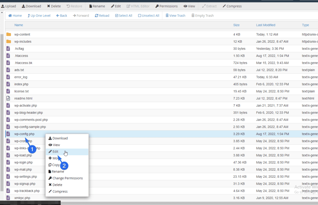Choose Compress in the context menu
The height and width of the screenshot is (205, 318).
coord(67,191)
